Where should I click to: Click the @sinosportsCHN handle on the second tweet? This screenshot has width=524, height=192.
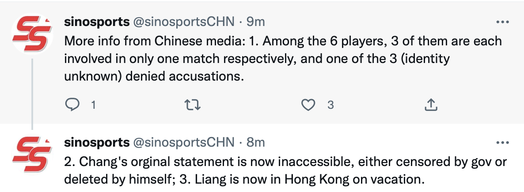click(x=183, y=143)
